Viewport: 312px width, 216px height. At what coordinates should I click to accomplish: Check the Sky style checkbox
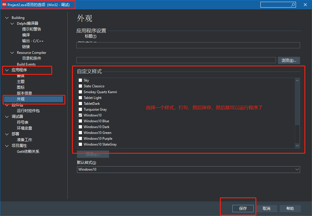[80, 80]
